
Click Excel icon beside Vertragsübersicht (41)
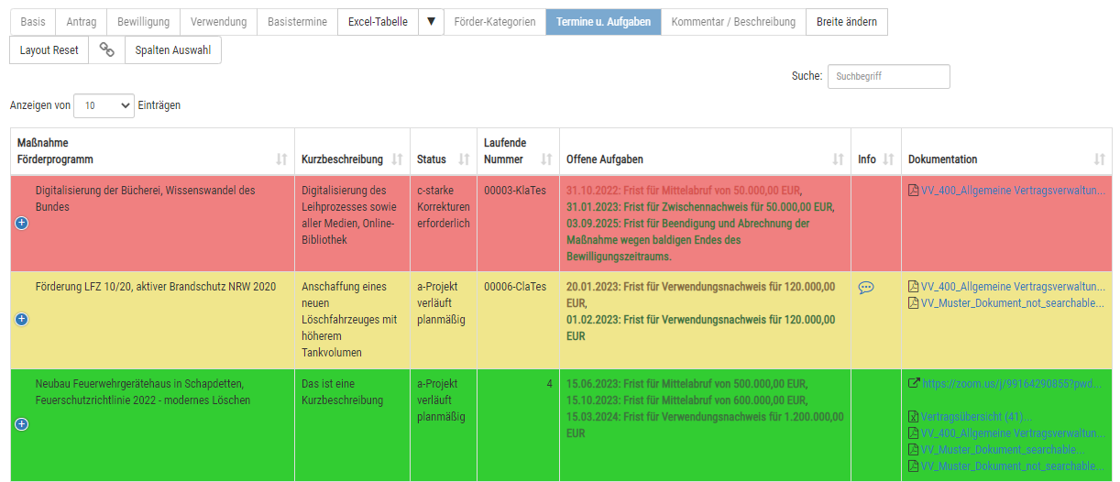click(913, 417)
